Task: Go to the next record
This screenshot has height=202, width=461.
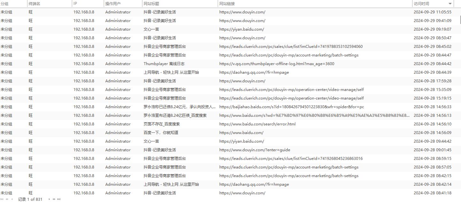Action: [x=49, y=199]
